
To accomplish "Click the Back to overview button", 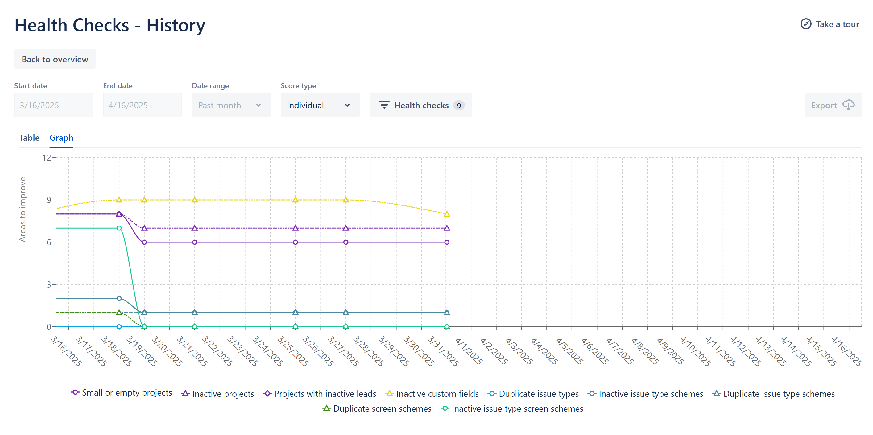I will (x=55, y=59).
